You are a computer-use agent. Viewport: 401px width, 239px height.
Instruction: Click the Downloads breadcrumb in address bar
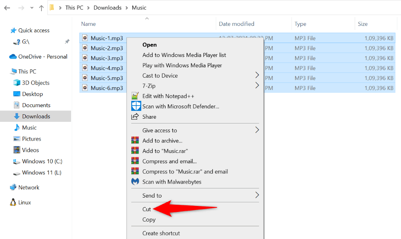click(x=108, y=8)
